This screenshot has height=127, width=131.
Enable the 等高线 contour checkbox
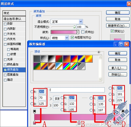pyautogui.click(x=8, y=49)
